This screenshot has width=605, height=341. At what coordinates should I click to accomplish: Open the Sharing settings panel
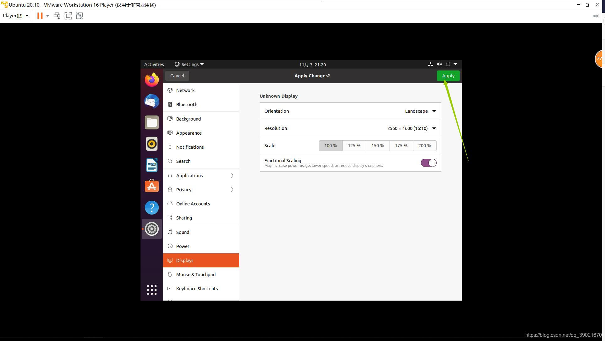pyautogui.click(x=201, y=218)
